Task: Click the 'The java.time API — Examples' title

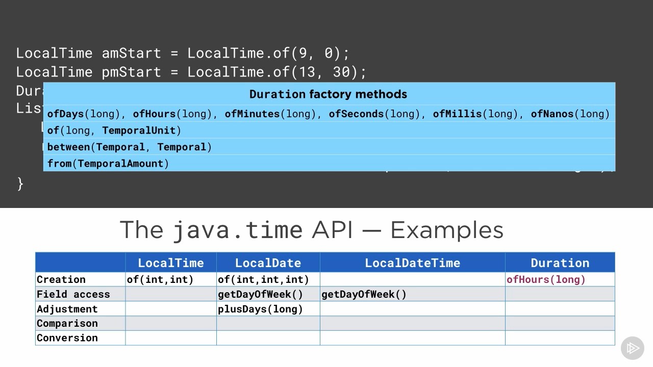Action: pyautogui.click(x=311, y=230)
